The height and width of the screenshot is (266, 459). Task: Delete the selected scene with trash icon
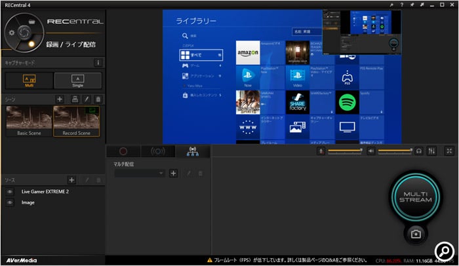[x=98, y=99]
